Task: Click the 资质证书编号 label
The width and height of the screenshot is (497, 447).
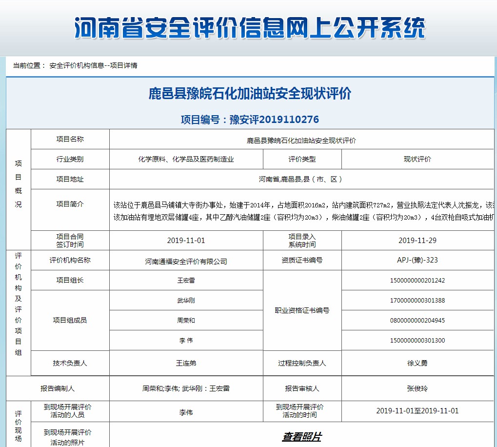Action: [x=302, y=260]
